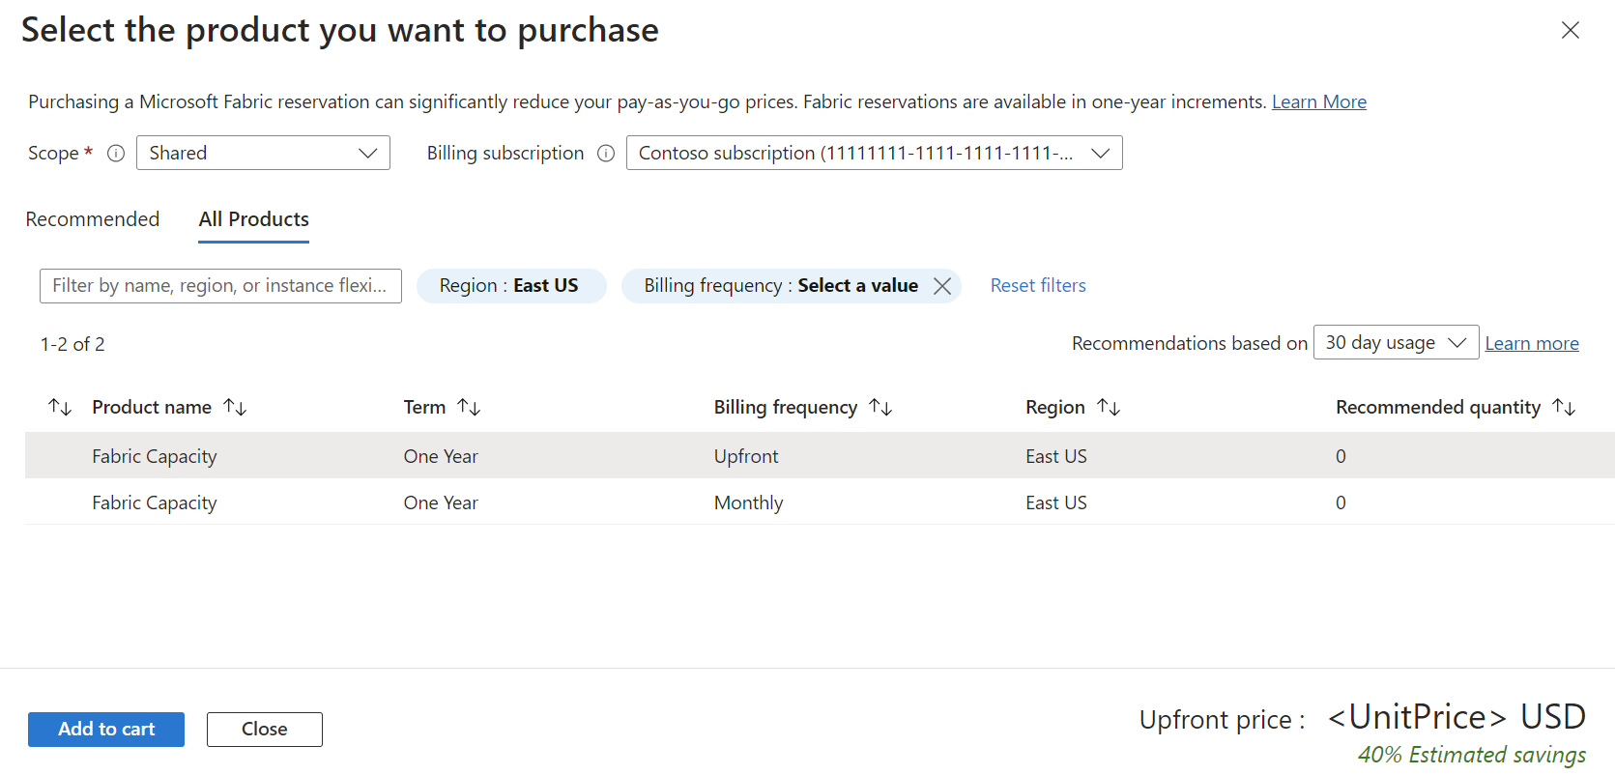The image size is (1615, 775).
Task: Sort by Product name column
Action: point(235,408)
